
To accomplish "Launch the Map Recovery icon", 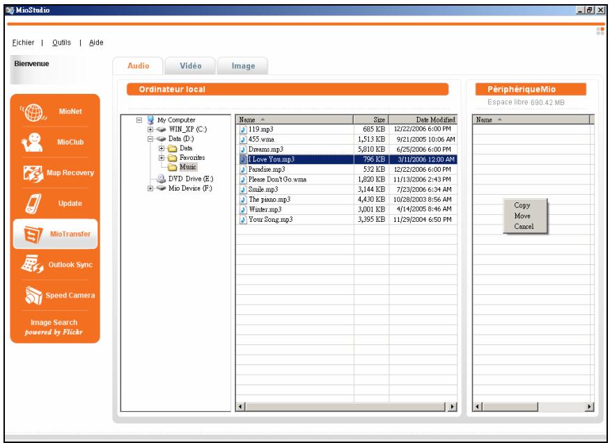I will 33,173.
